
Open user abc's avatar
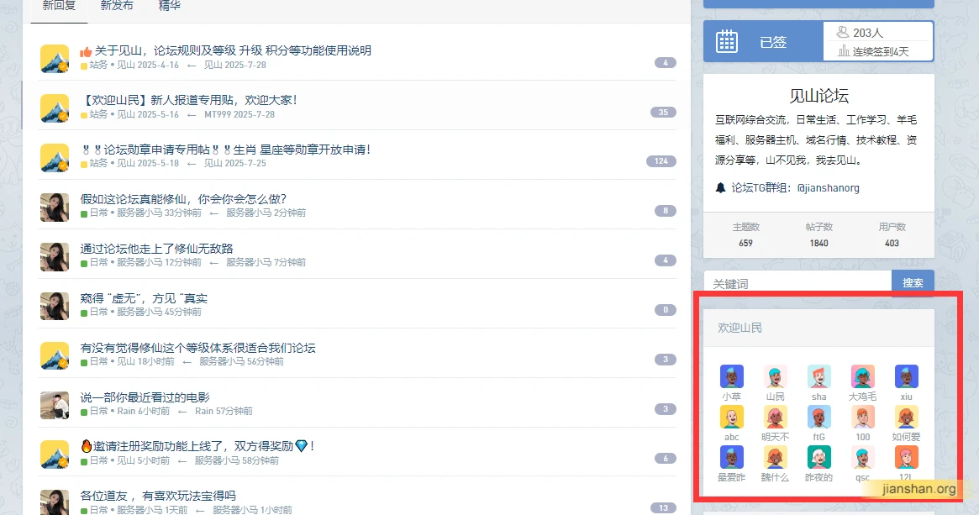pyautogui.click(x=732, y=417)
